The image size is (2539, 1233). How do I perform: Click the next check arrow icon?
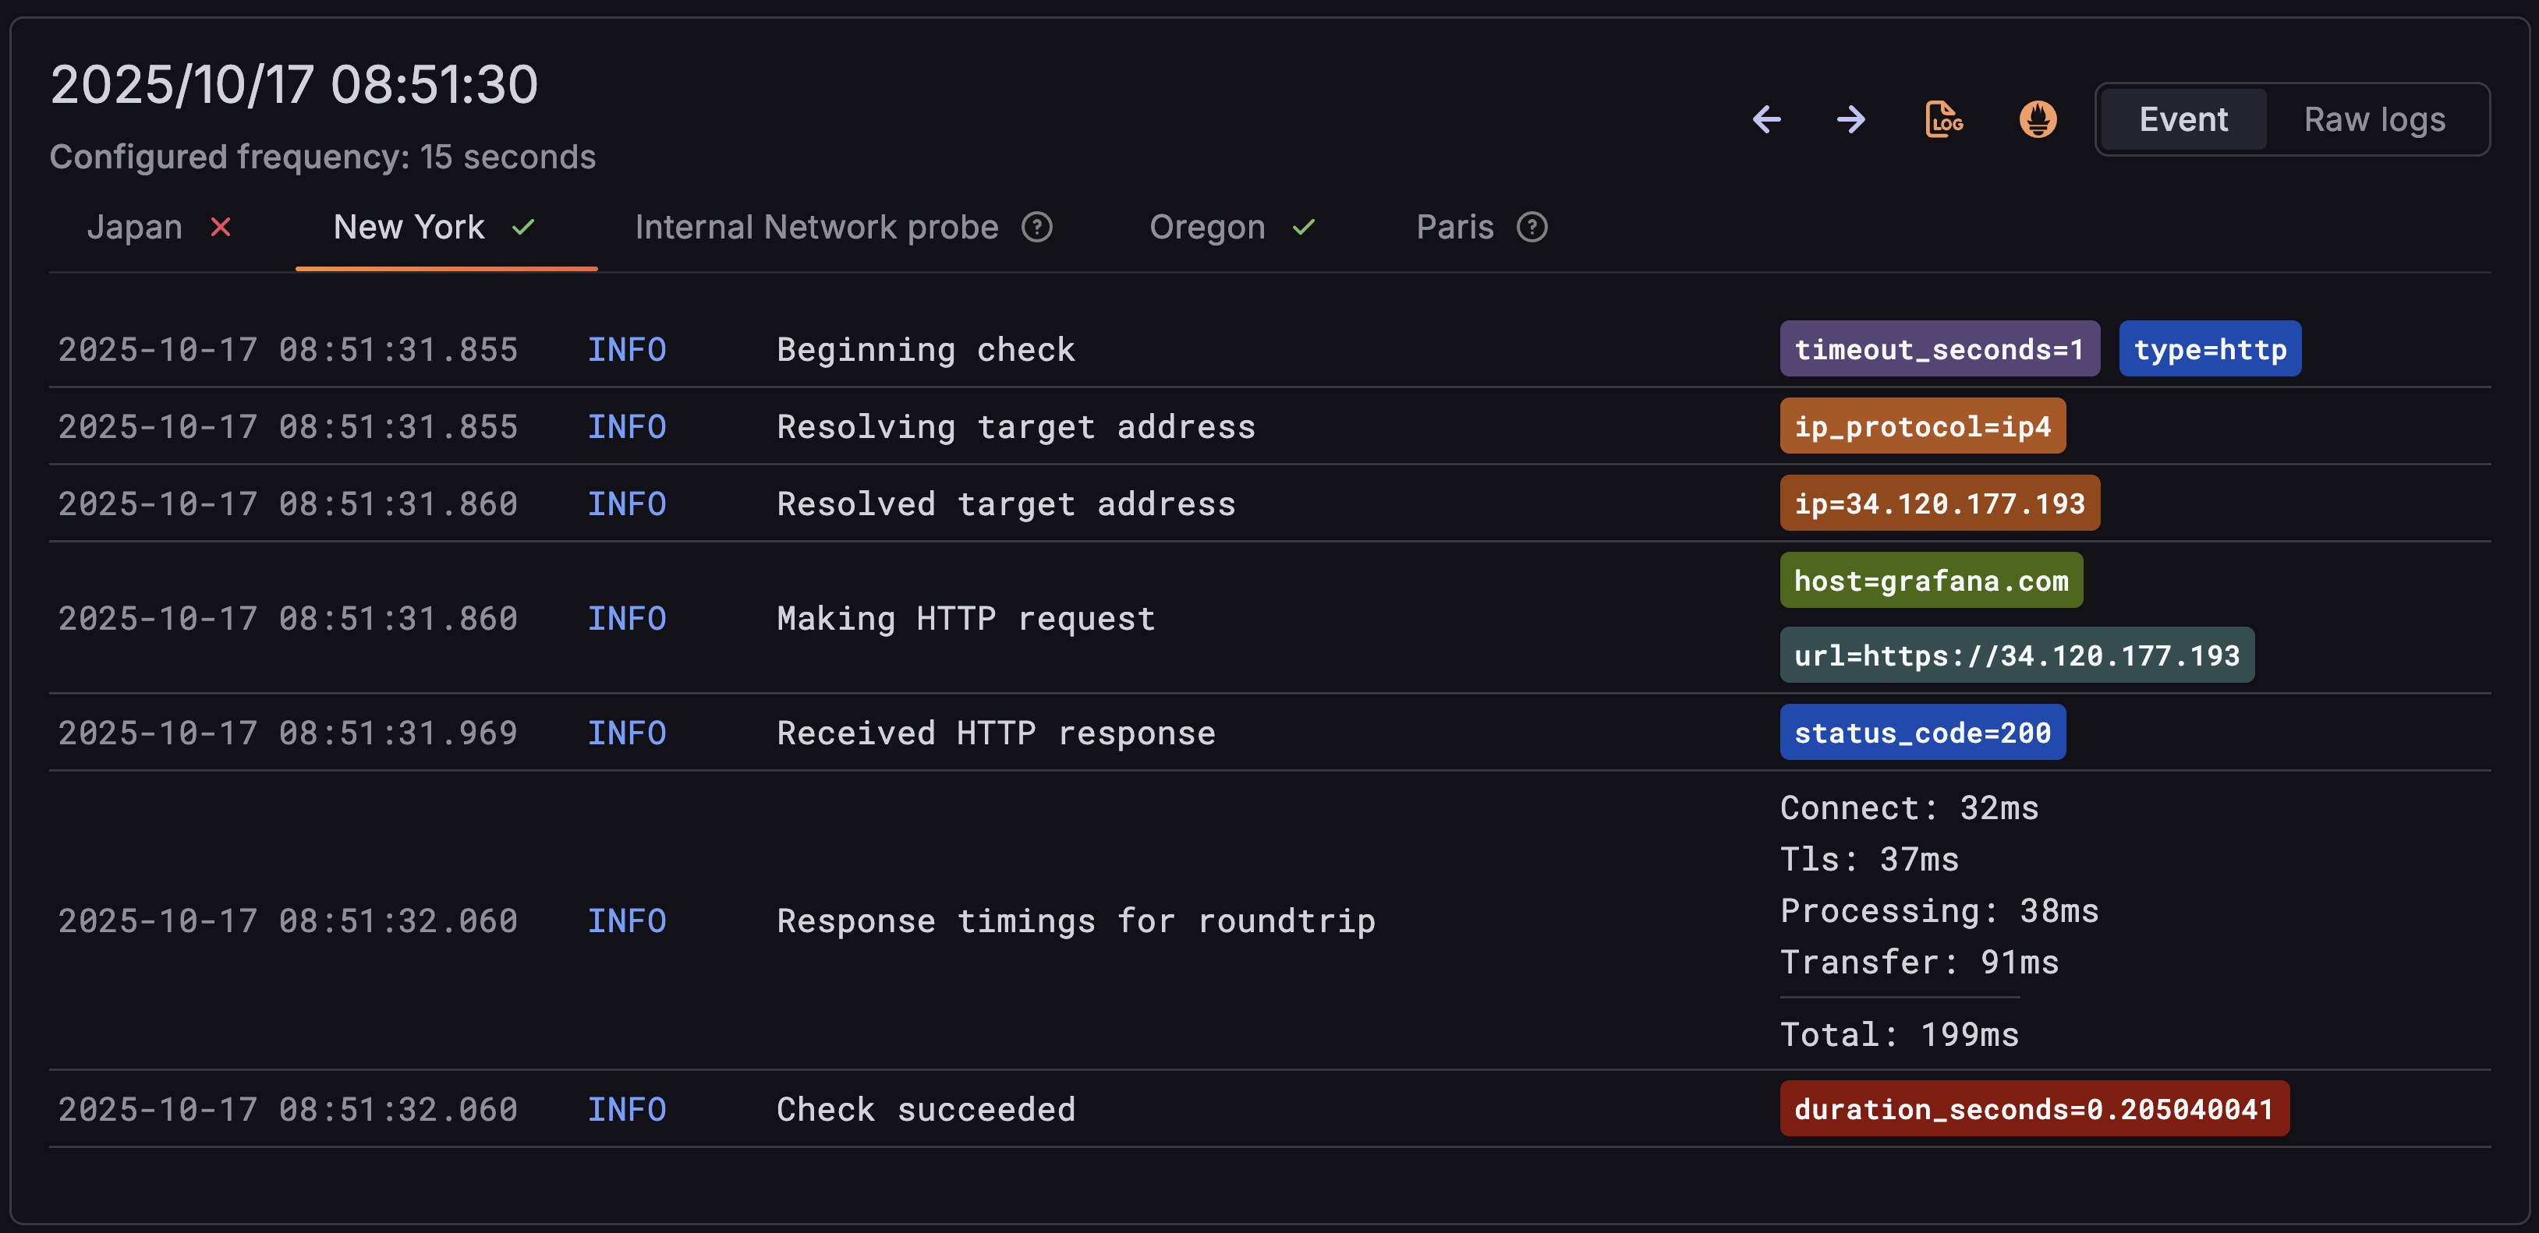click(1850, 119)
